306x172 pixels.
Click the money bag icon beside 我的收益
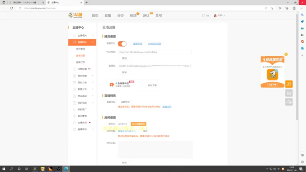74,76
